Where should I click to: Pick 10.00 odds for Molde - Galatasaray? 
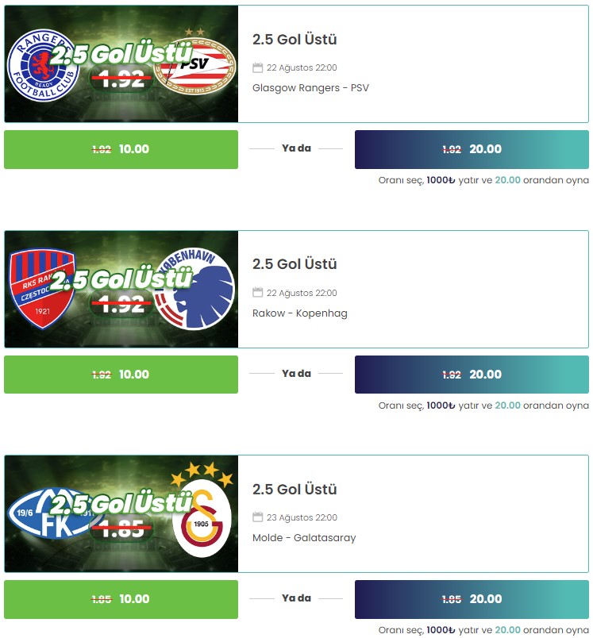click(121, 599)
